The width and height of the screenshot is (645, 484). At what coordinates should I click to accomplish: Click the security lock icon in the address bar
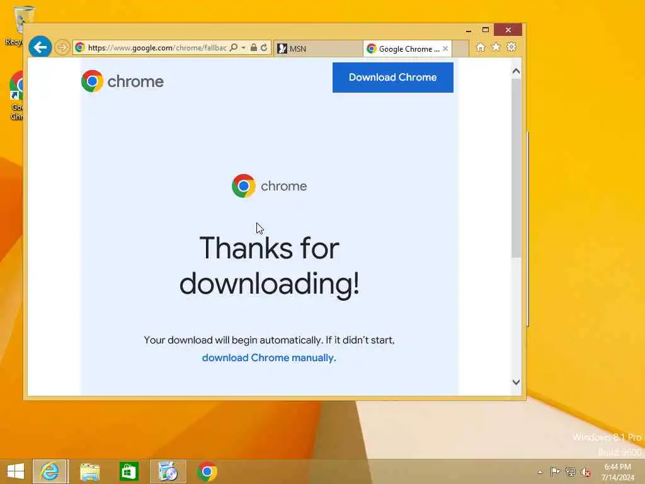point(254,48)
